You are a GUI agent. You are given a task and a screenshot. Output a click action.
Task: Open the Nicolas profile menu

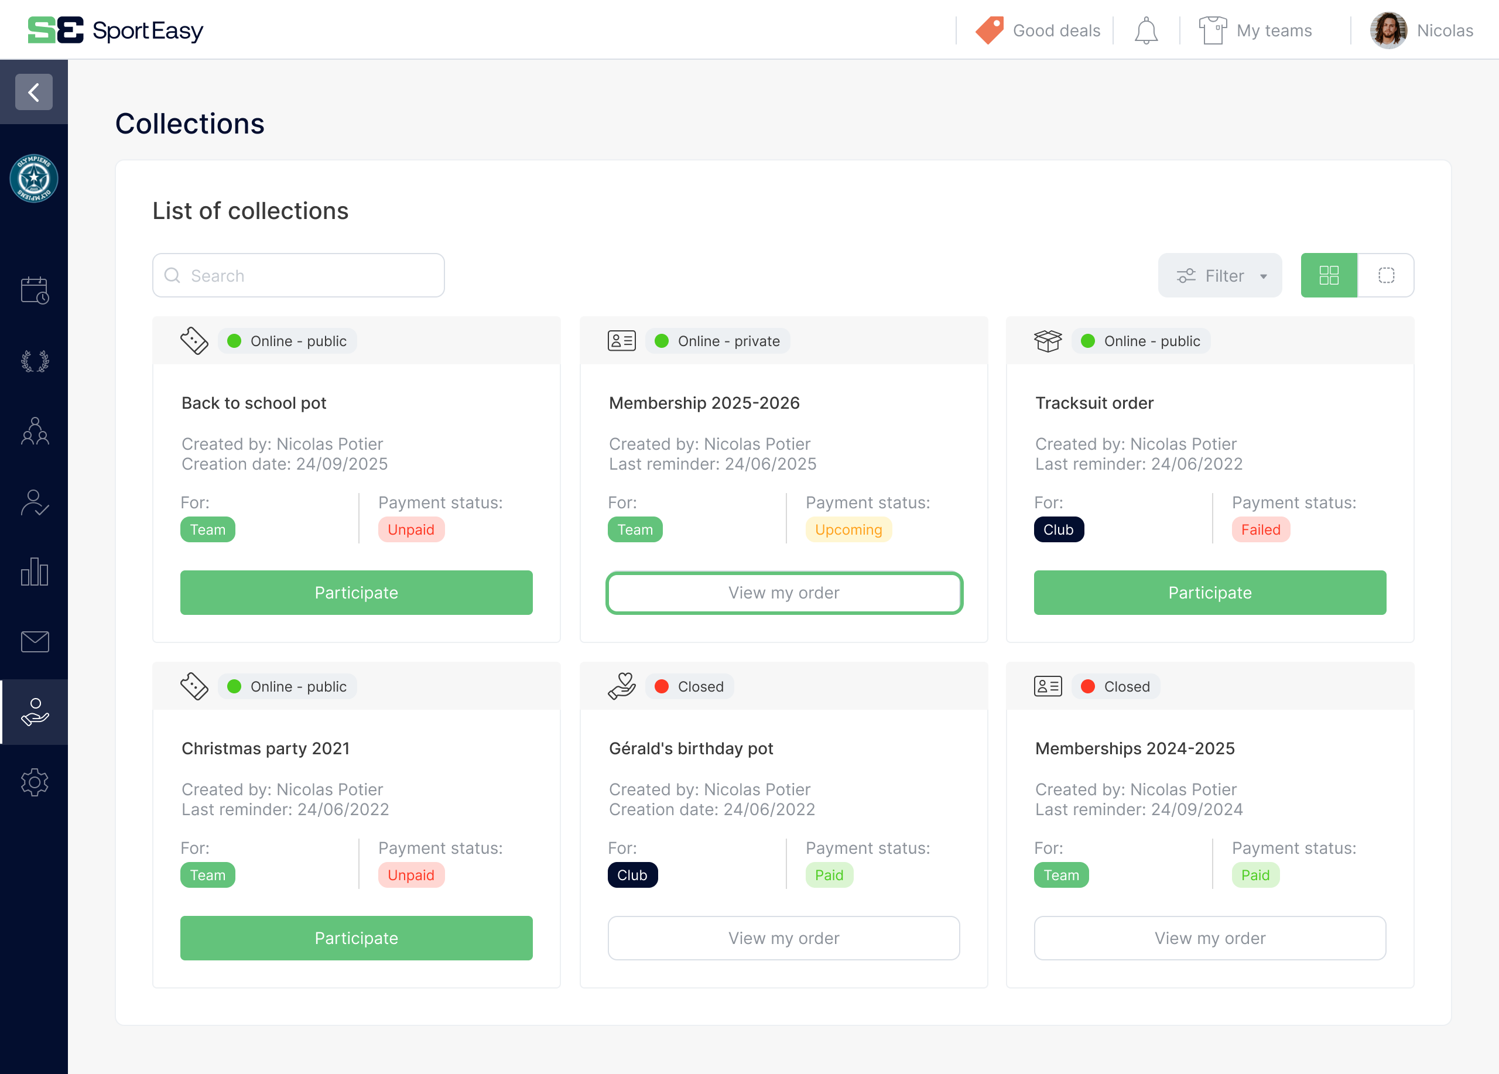point(1421,30)
